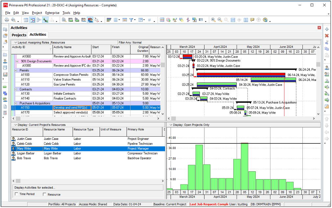This screenshot has width=332, height=208.
Task: Switch top layout to Gantt Chart
Action: 33,20
